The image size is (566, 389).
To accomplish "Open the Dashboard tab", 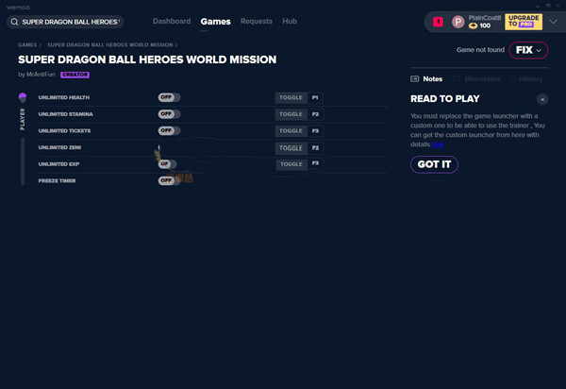I will coord(171,21).
